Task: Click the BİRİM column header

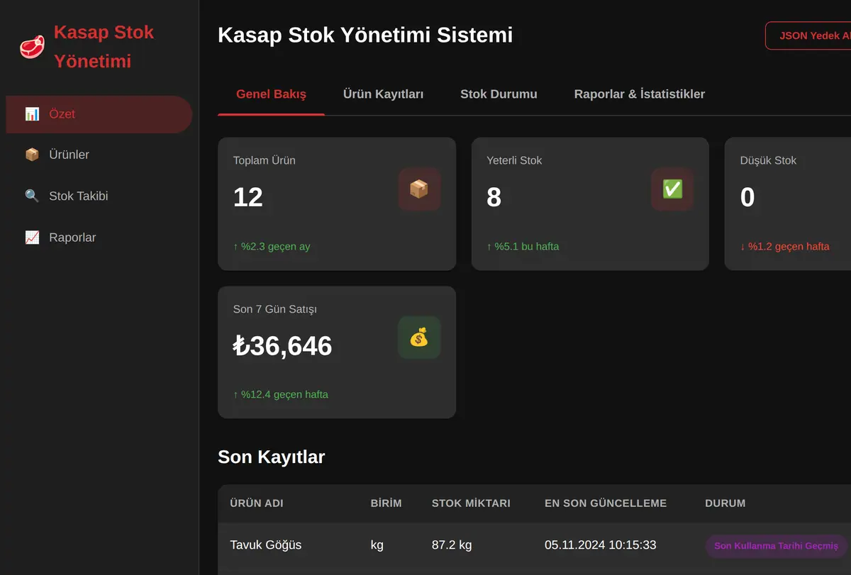Action: [386, 503]
